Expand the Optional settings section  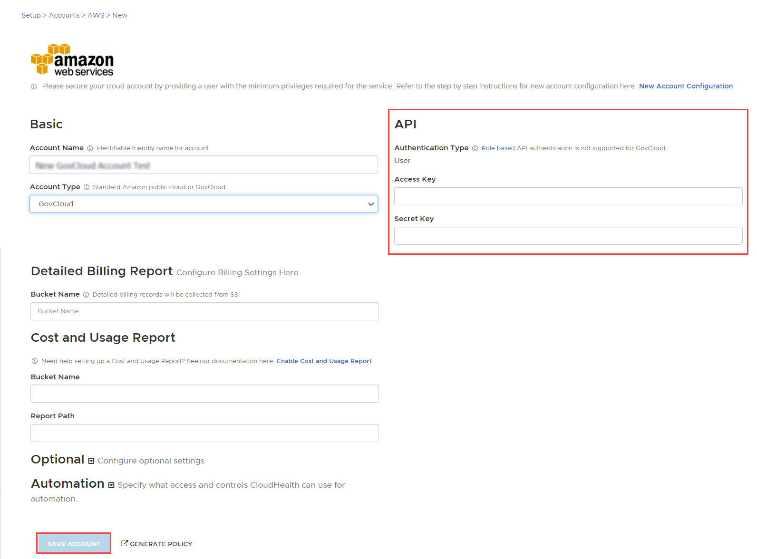pos(91,461)
